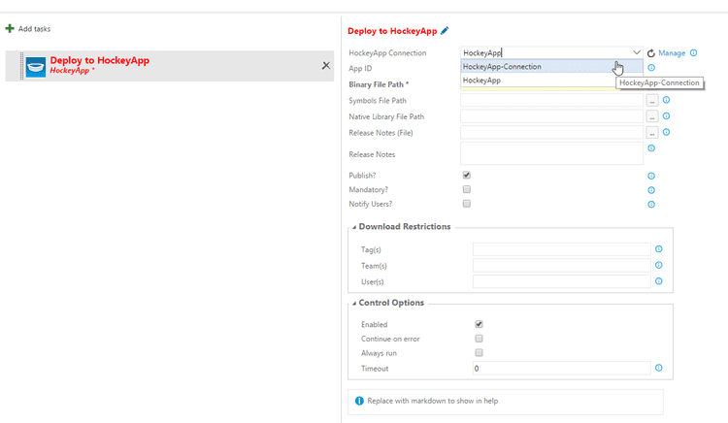Show info for Symbols File Path
Image resolution: width=728 pixels, height=423 pixels.
(666, 100)
